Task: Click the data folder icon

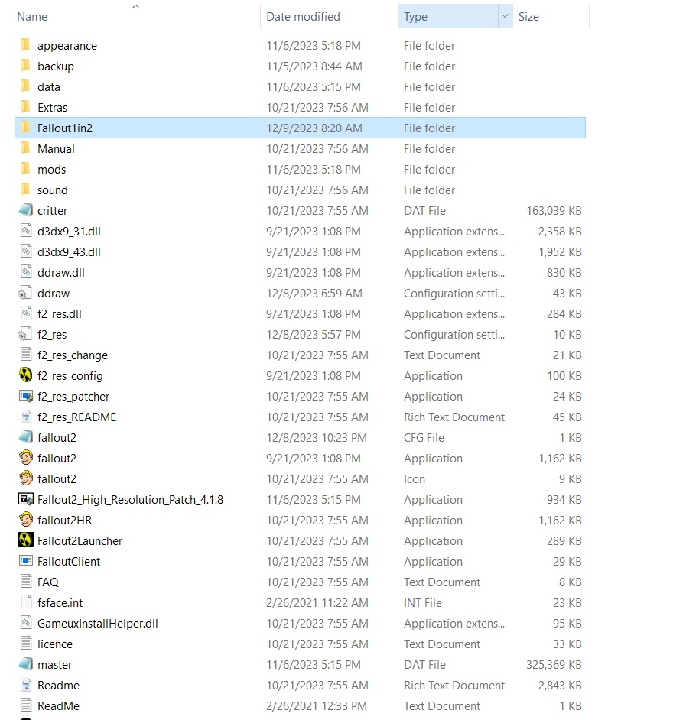Action: tap(26, 86)
